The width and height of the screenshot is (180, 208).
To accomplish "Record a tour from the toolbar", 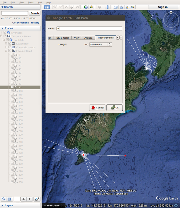I will point(78,7).
